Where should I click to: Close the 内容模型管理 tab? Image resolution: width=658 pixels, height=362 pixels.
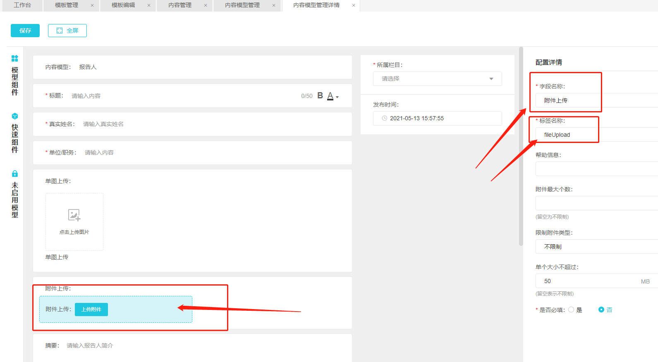[x=274, y=5]
